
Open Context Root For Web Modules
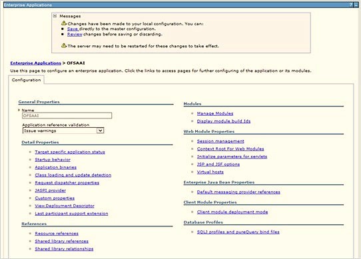click(x=230, y=149)
